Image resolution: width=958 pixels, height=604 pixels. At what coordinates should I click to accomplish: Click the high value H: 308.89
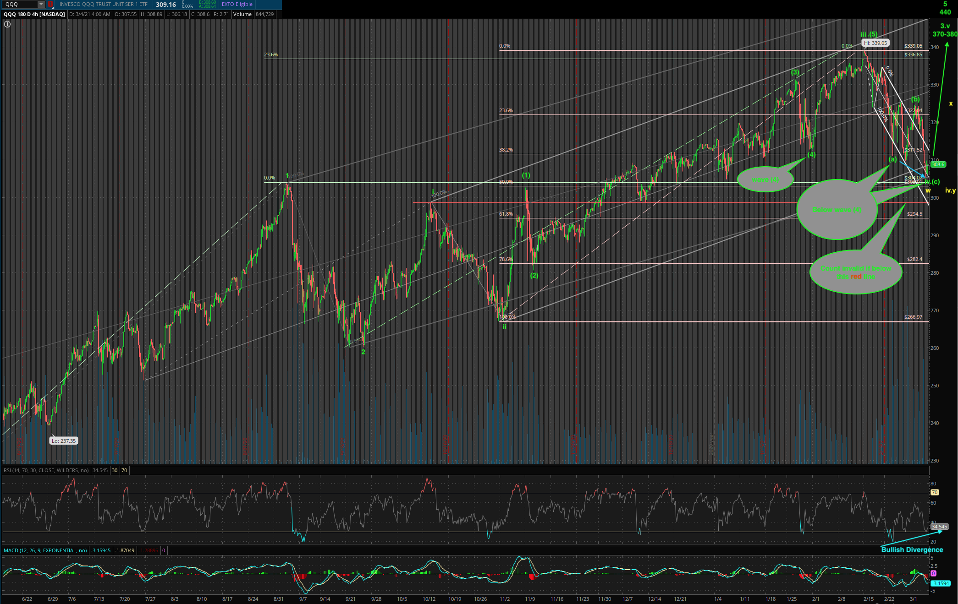pyautogui.click(x=151, y=14)
